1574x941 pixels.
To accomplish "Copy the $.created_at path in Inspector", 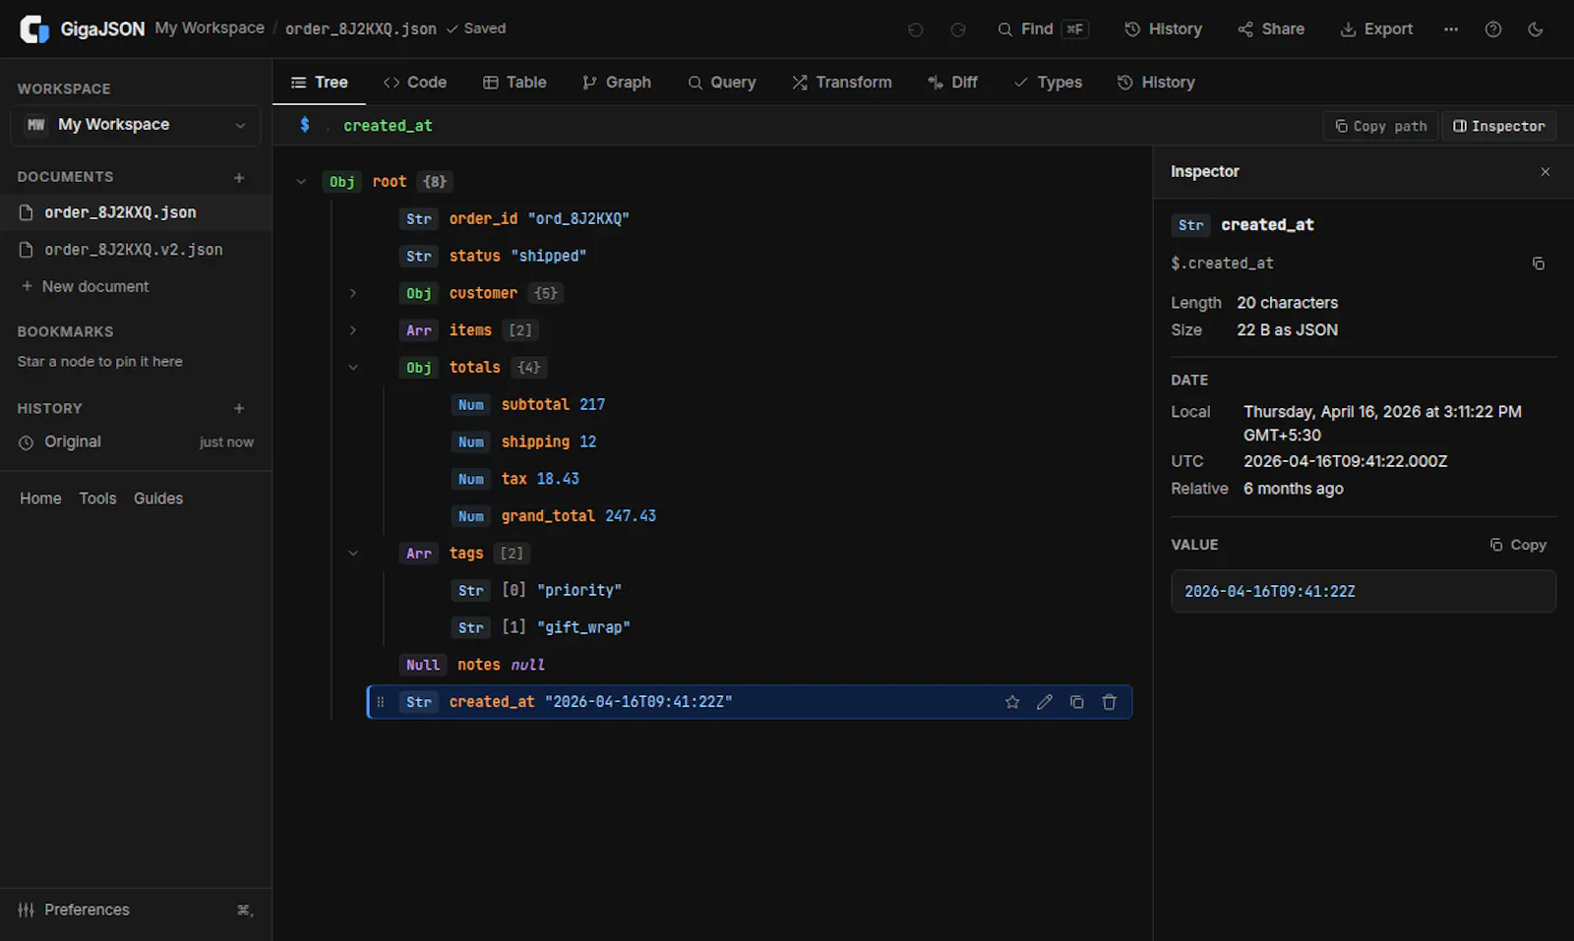I will point(1539,264).
